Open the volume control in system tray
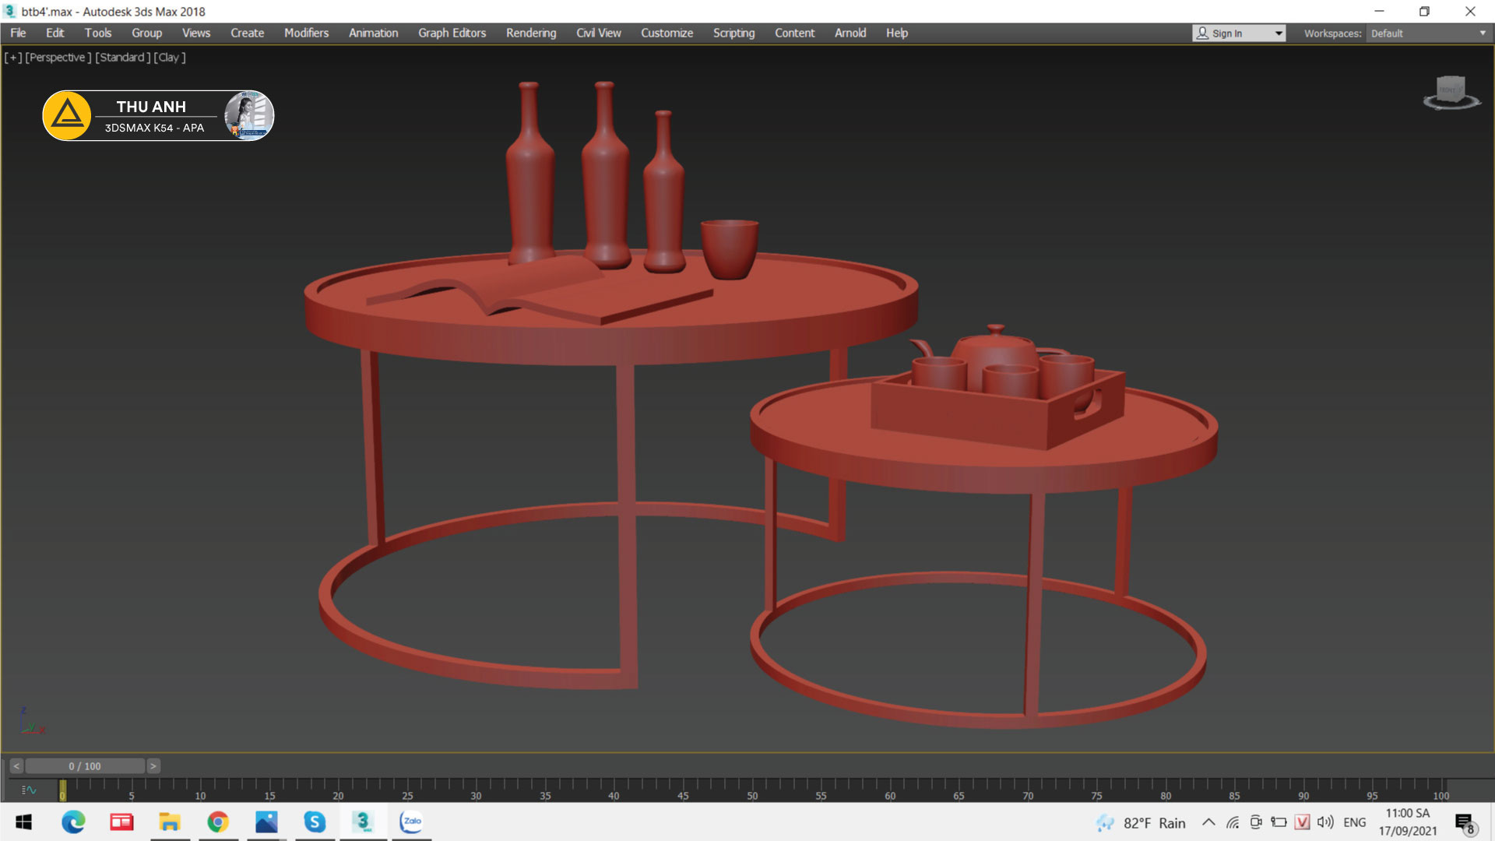 [1324, 822]
